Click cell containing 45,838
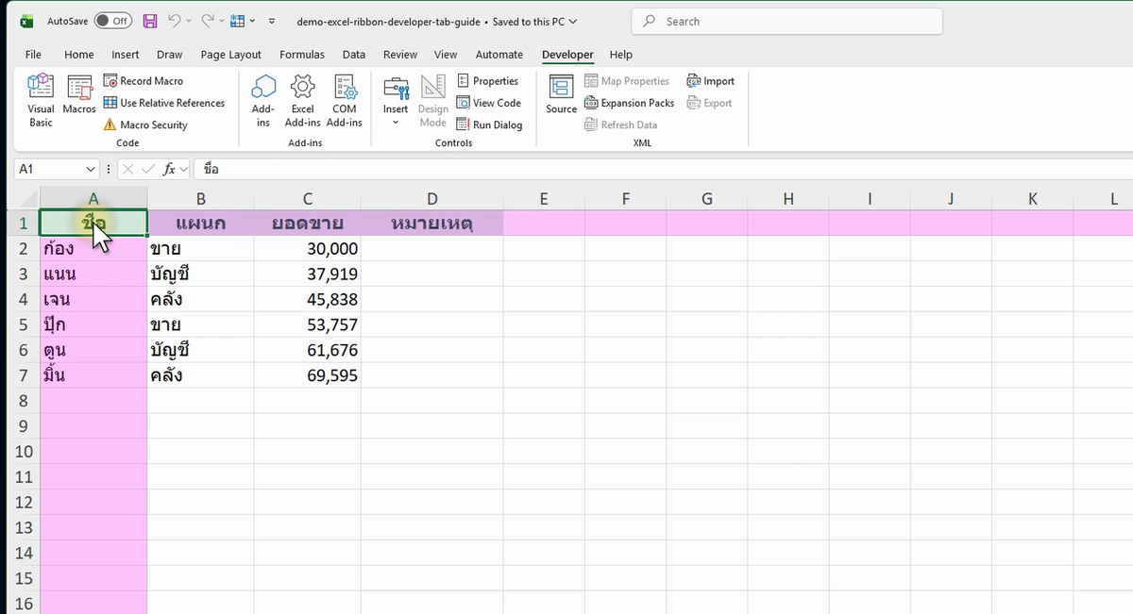Image resolution: width=1133 pixels, height=614 pixels. [307, 300]
